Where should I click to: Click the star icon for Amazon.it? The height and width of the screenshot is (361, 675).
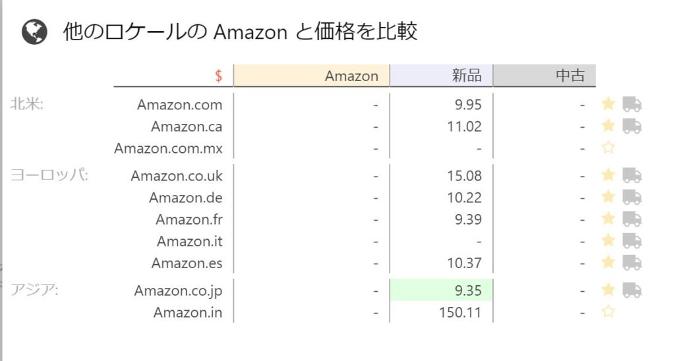coord(608,240)
